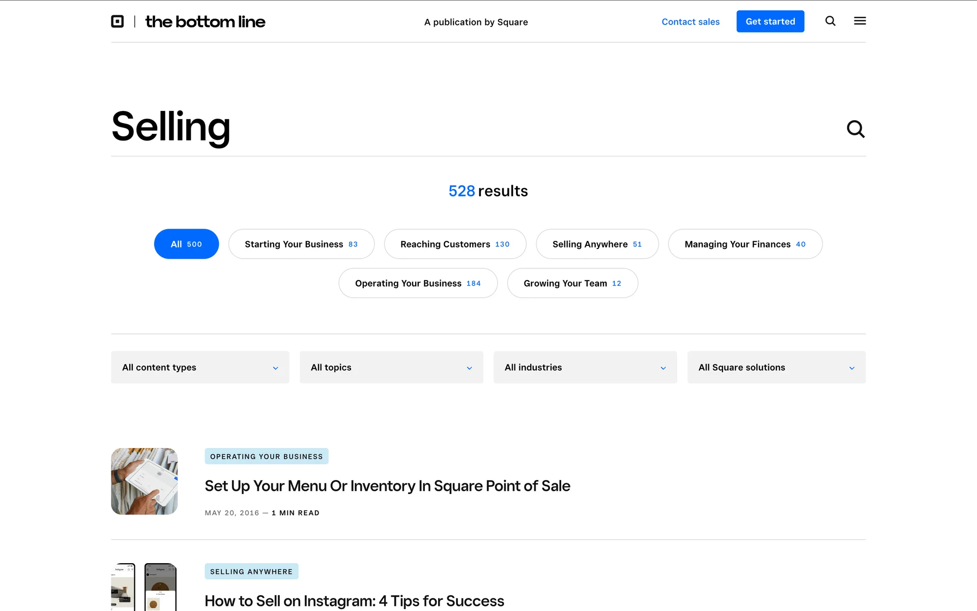Open the header search magnifier icon
The height and width of the screenshot is (611, 977).
tap(830, 21)
